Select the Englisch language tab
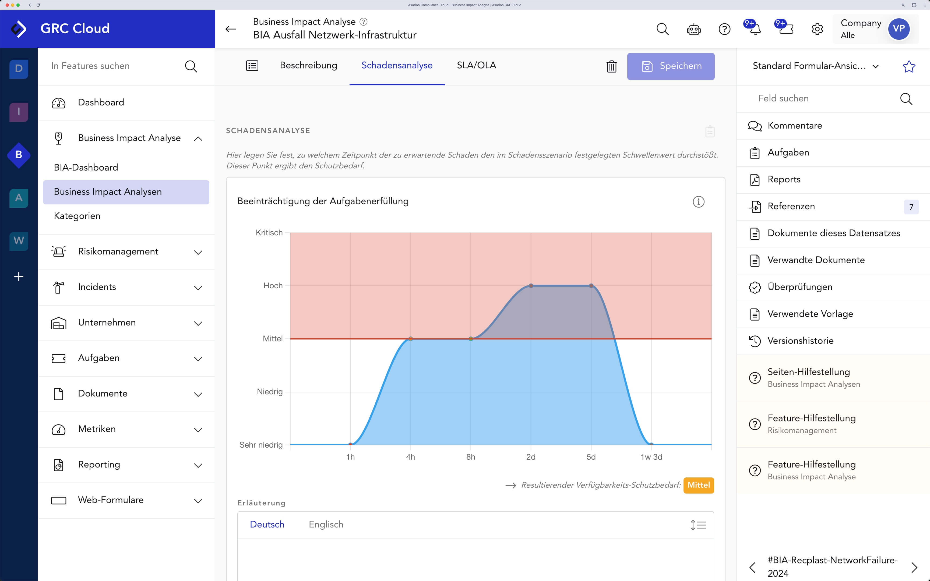 tap(326, 525)
